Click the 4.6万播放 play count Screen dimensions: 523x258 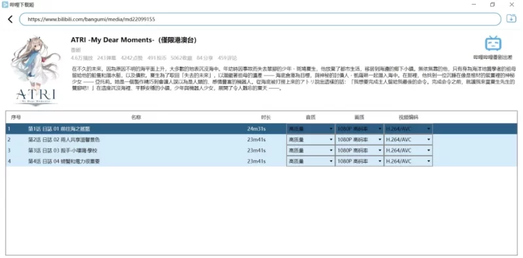(x=82, y=58)
